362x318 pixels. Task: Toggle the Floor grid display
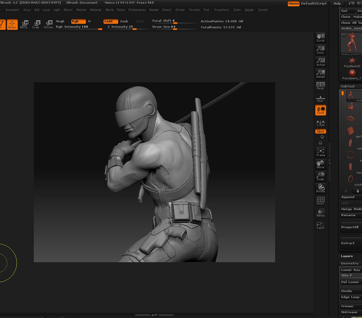click(320, 99)
